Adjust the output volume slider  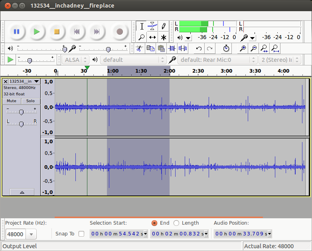click(65, 49)
